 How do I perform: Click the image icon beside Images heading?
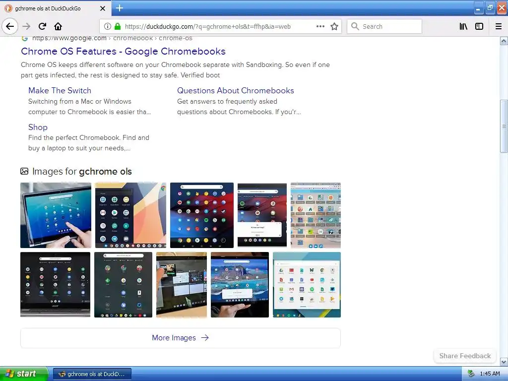point(24,171)
